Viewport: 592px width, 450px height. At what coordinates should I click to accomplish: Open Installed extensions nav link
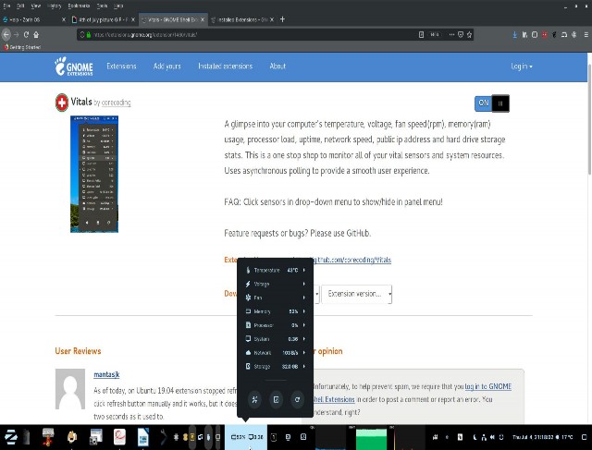(226, 67)
